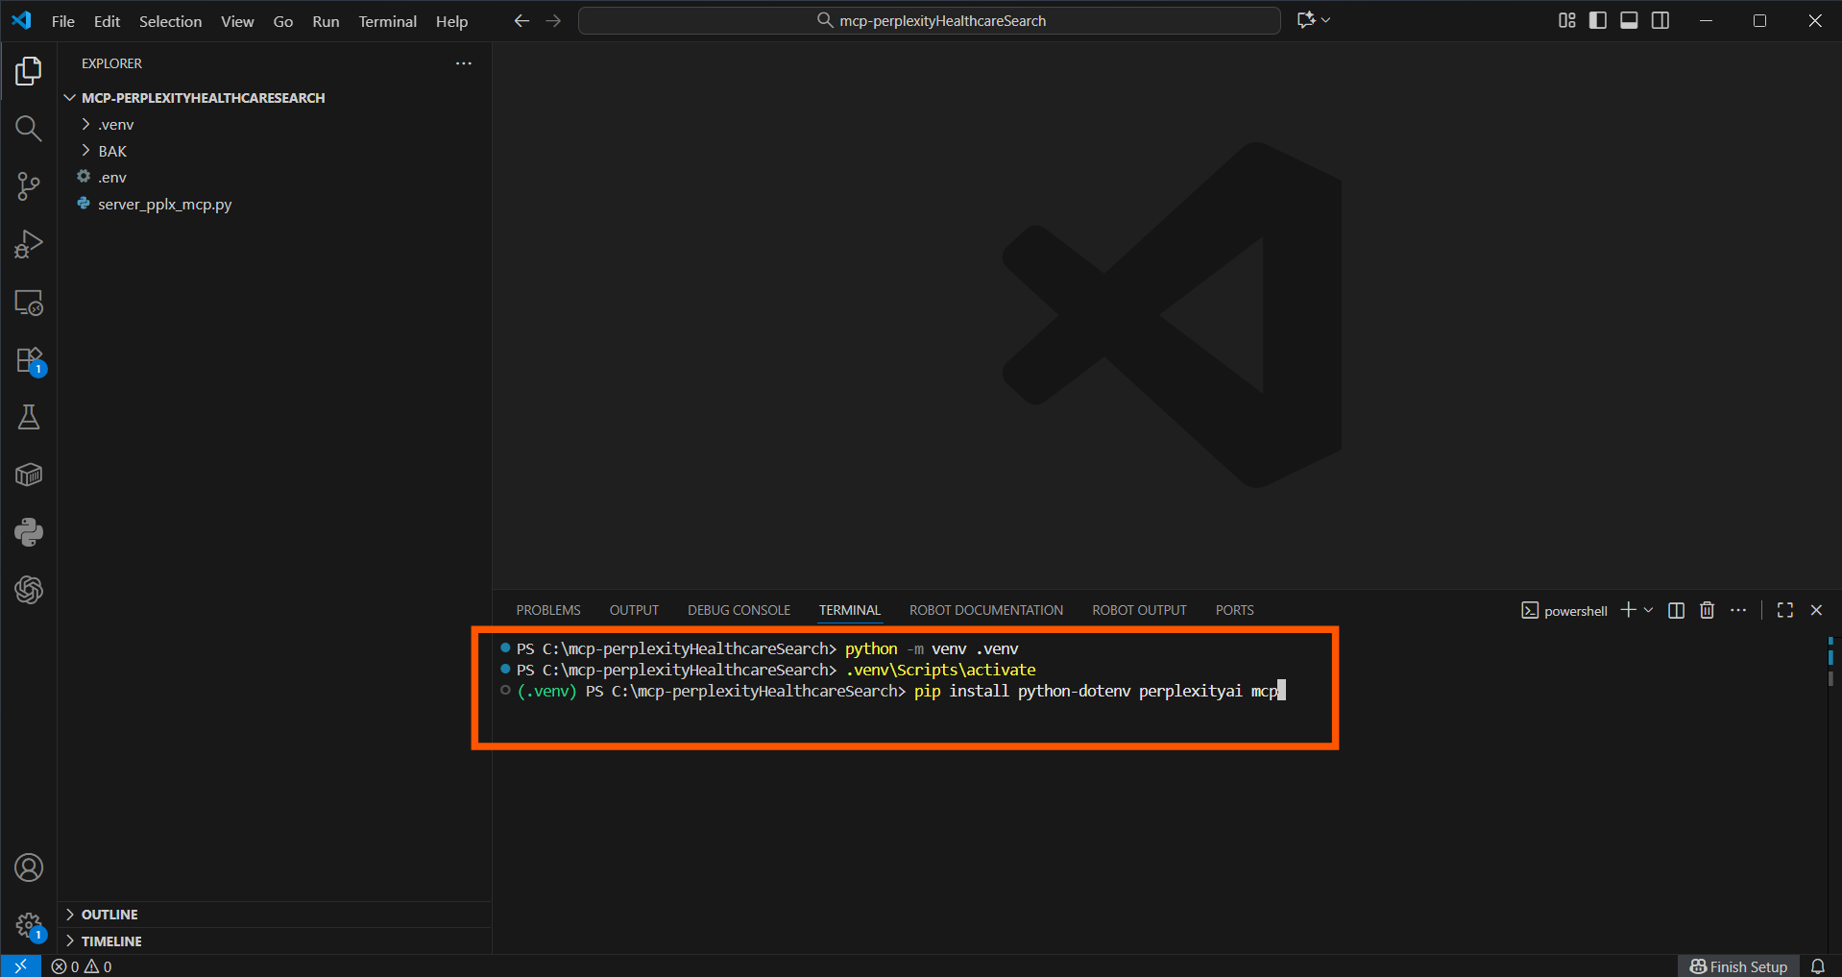Open the Selection menu
Image resolution: width=1842 pixels, height=977 pixels.
170,21
